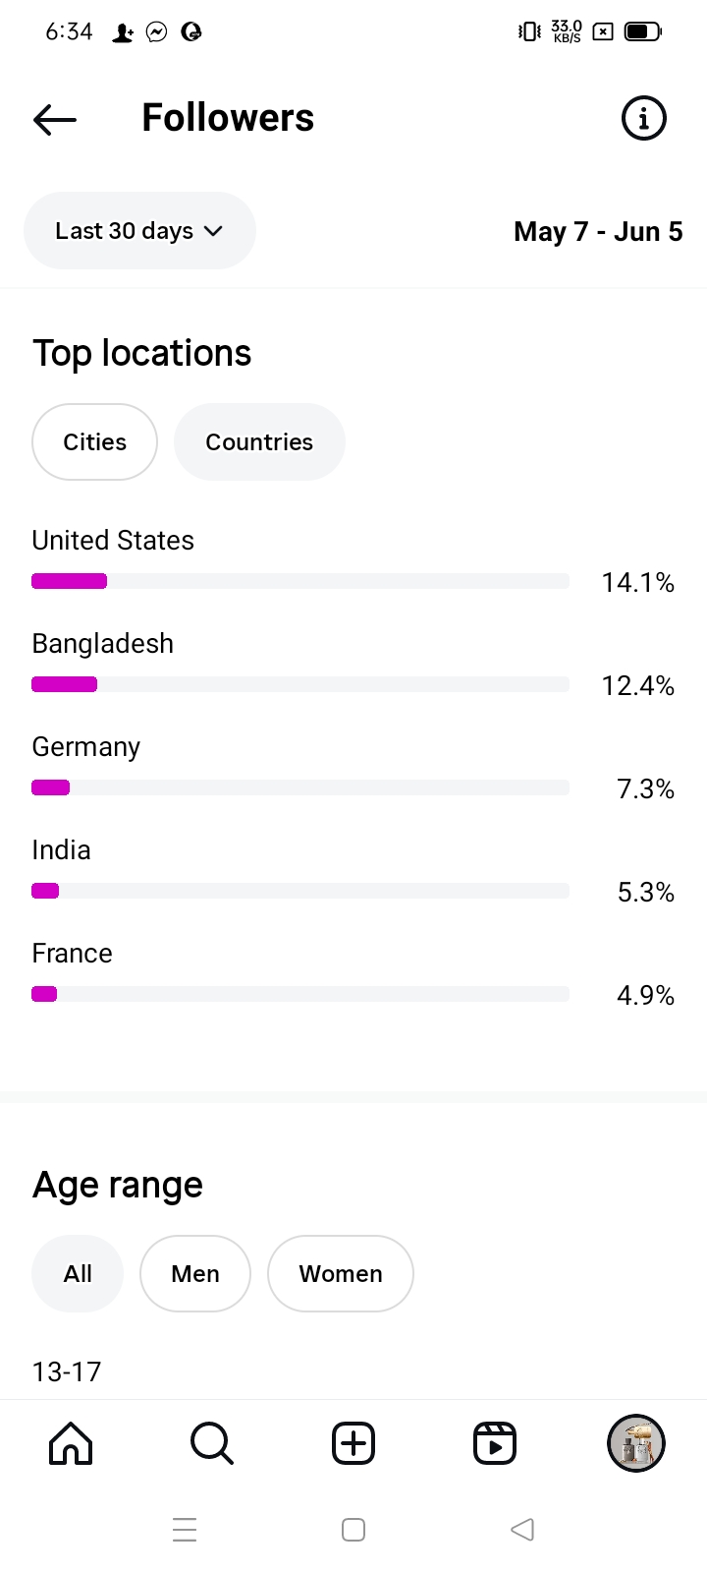Tap the create new post plus icon
This screenshot has width=707, height=1573.
(353, 1443)
